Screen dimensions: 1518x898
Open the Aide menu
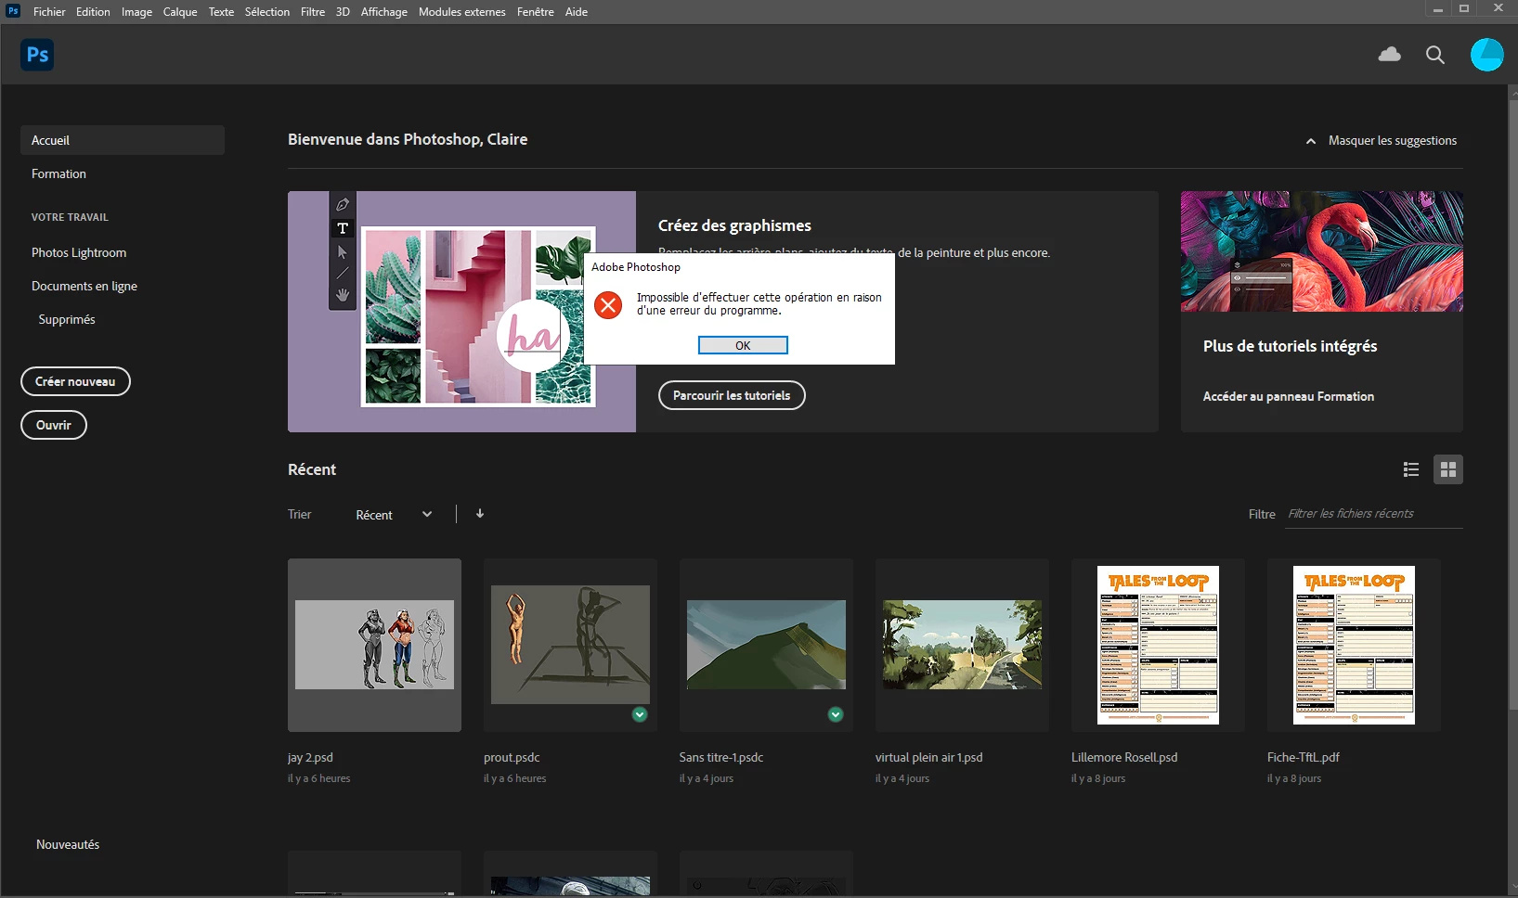pyautogui.click(x=577, y=12)
